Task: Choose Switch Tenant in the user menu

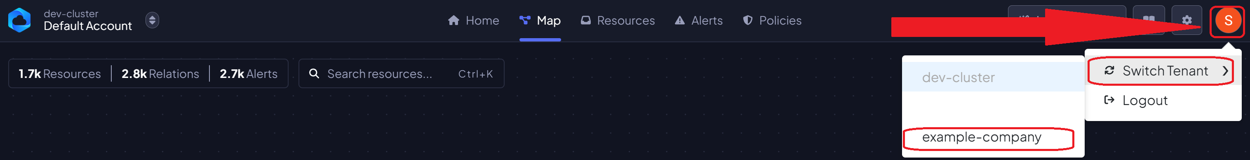Action: (x=1163, y=71)
